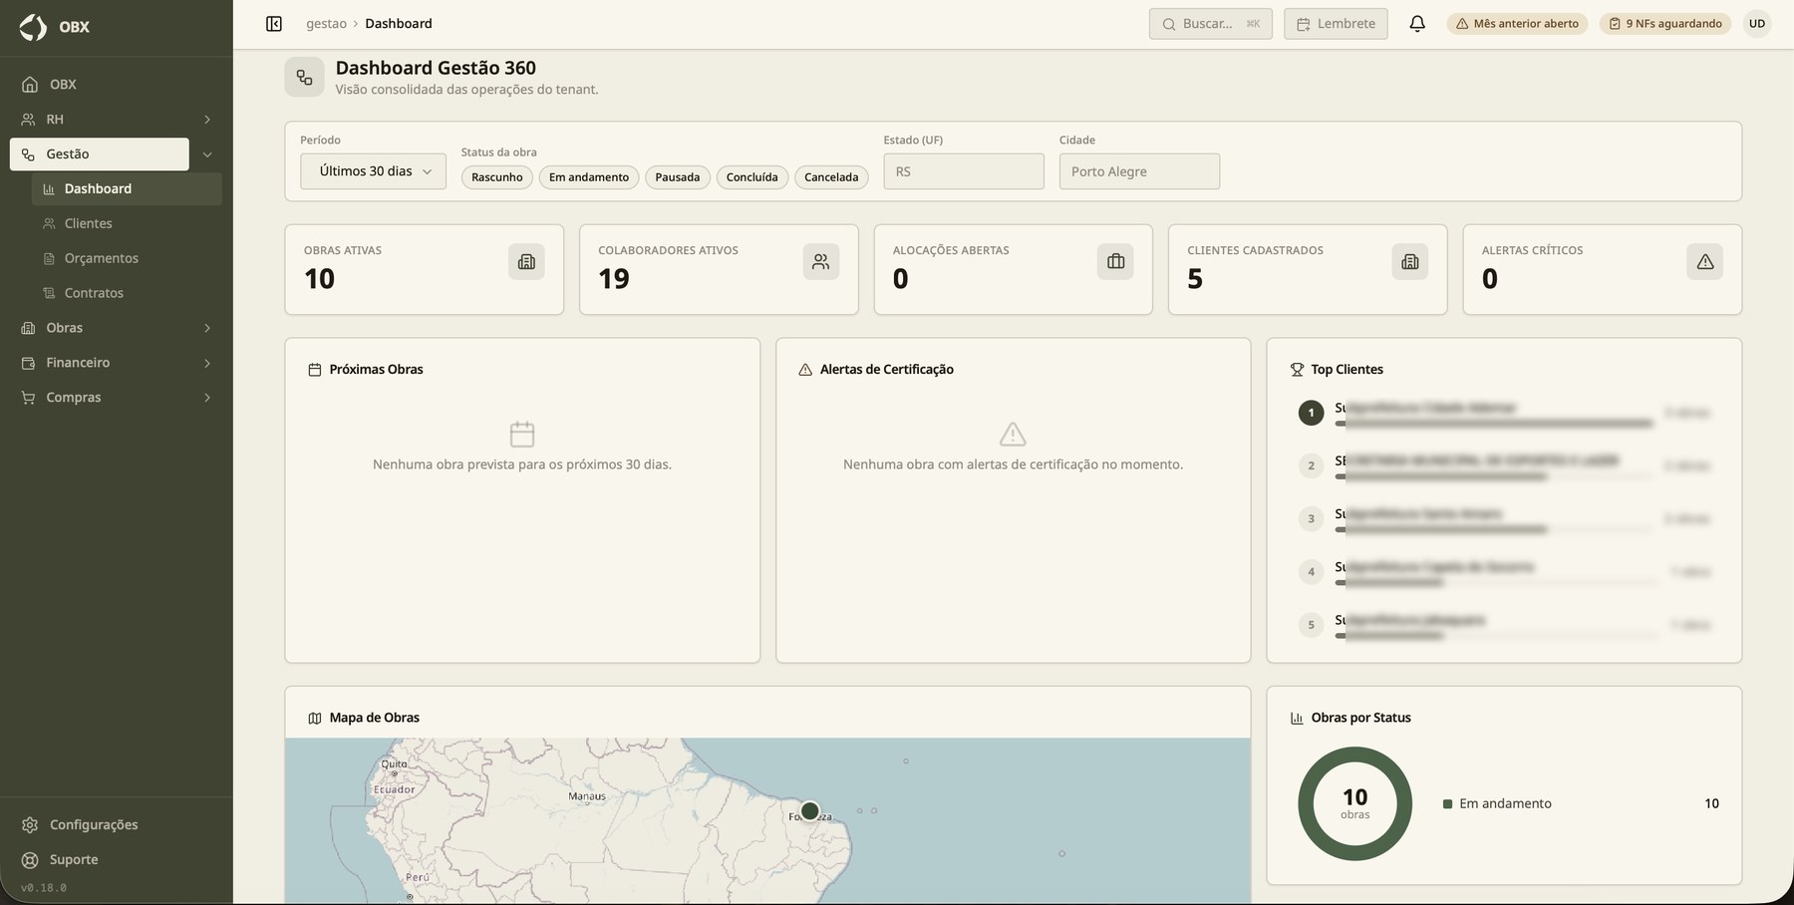Open the notifications bell
The width and height of the screenshot is (1794, 905).
coord(1417,24)
